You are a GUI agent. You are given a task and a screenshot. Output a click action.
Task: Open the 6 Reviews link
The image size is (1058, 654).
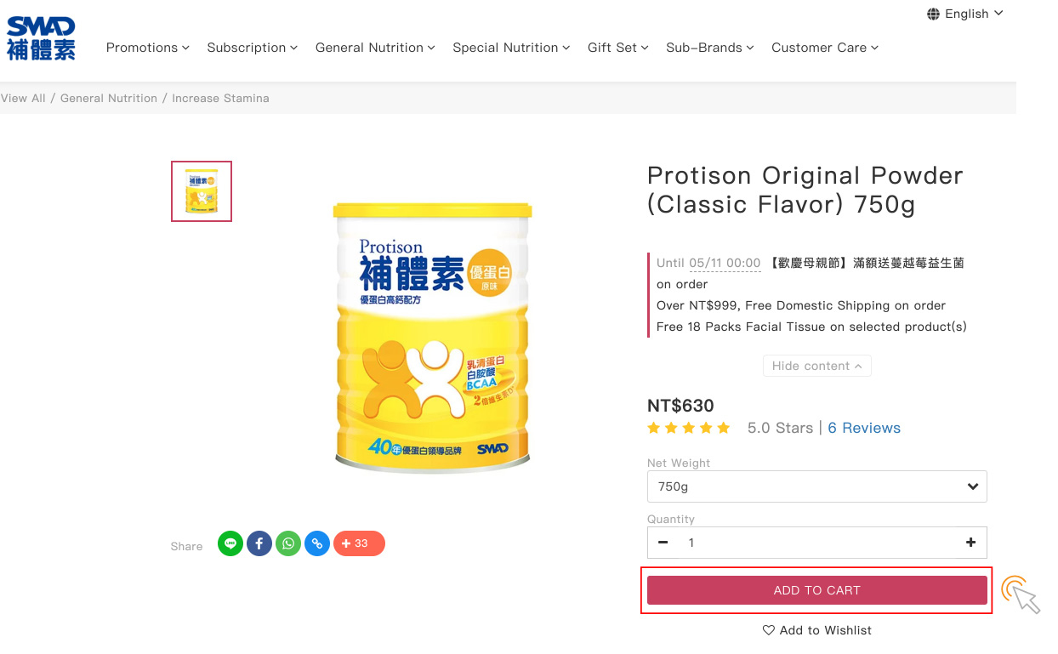[864, 428]
